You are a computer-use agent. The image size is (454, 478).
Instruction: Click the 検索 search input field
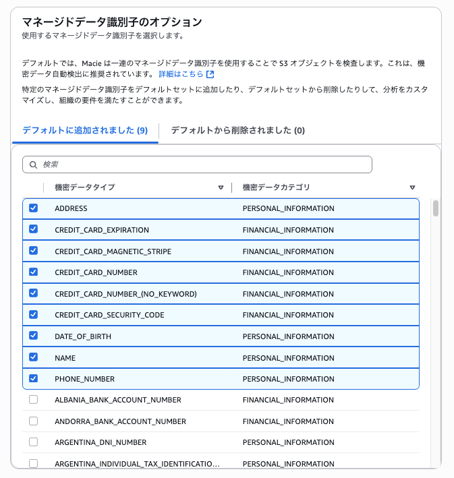point(202,165)
